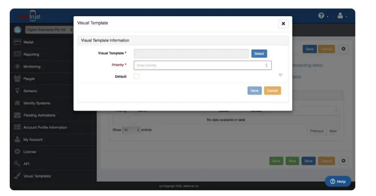This screenshot has height=196, width=376.
Task: Click the bottom circular arrow icon button
Action: point(344,161)
